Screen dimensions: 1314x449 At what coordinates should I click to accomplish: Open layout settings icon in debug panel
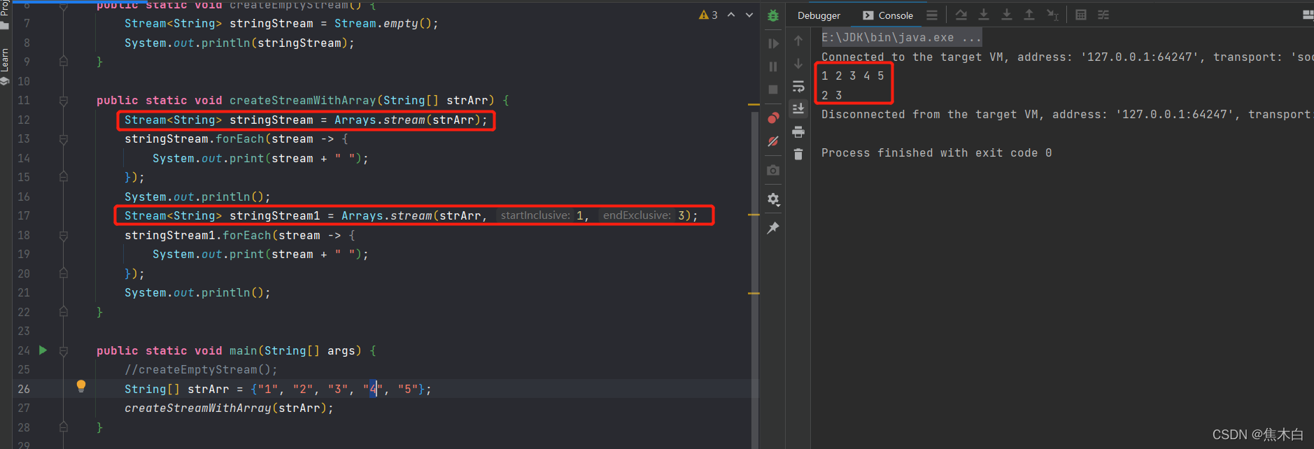click(x=1308, y=15)
